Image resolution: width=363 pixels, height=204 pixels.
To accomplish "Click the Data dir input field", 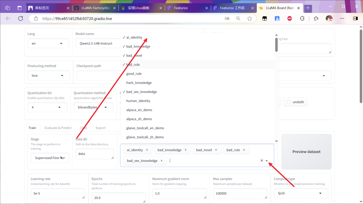I will click(x=95, y=154).
